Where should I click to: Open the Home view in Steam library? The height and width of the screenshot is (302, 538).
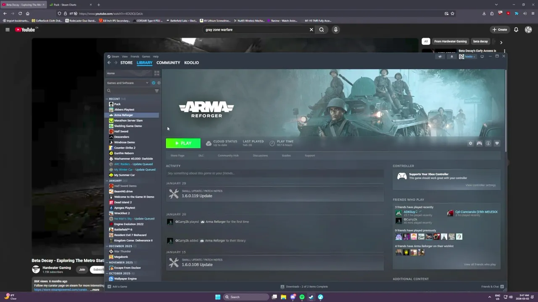click(x=129, y=73)
